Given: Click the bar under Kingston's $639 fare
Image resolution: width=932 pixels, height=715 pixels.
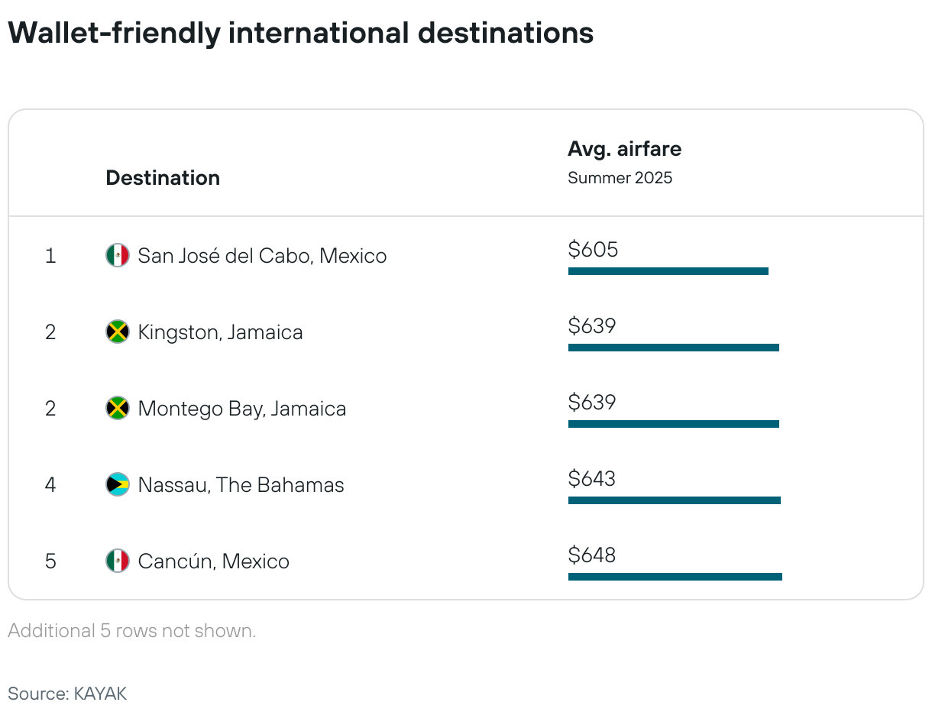Looking at the screenshot, I should click(674, 348).
